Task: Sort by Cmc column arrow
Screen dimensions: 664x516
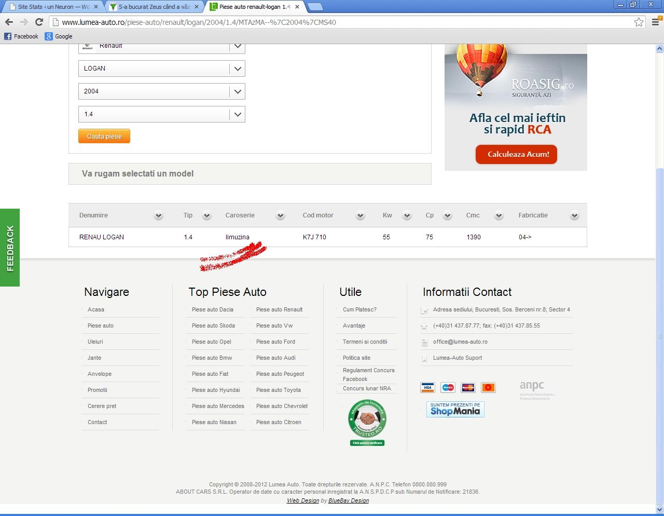Action: [x=499, y=215]
